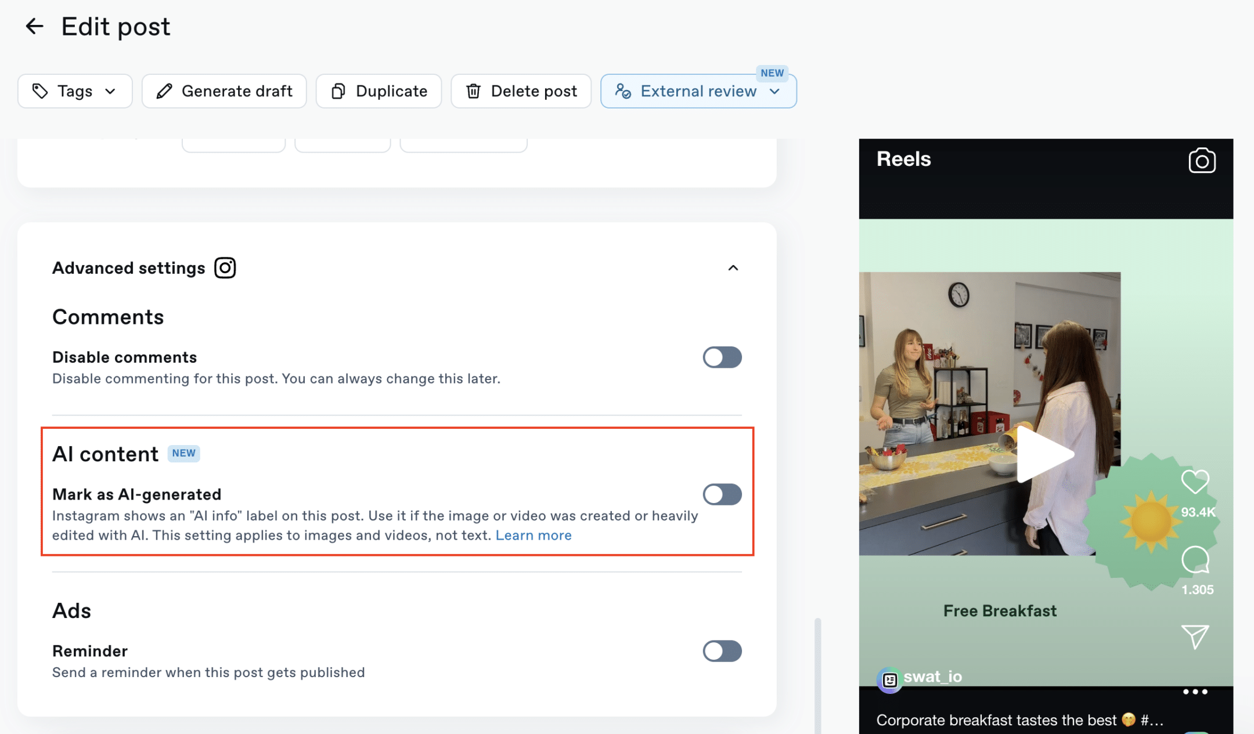Open the External review dropdown

coord(698,91)
